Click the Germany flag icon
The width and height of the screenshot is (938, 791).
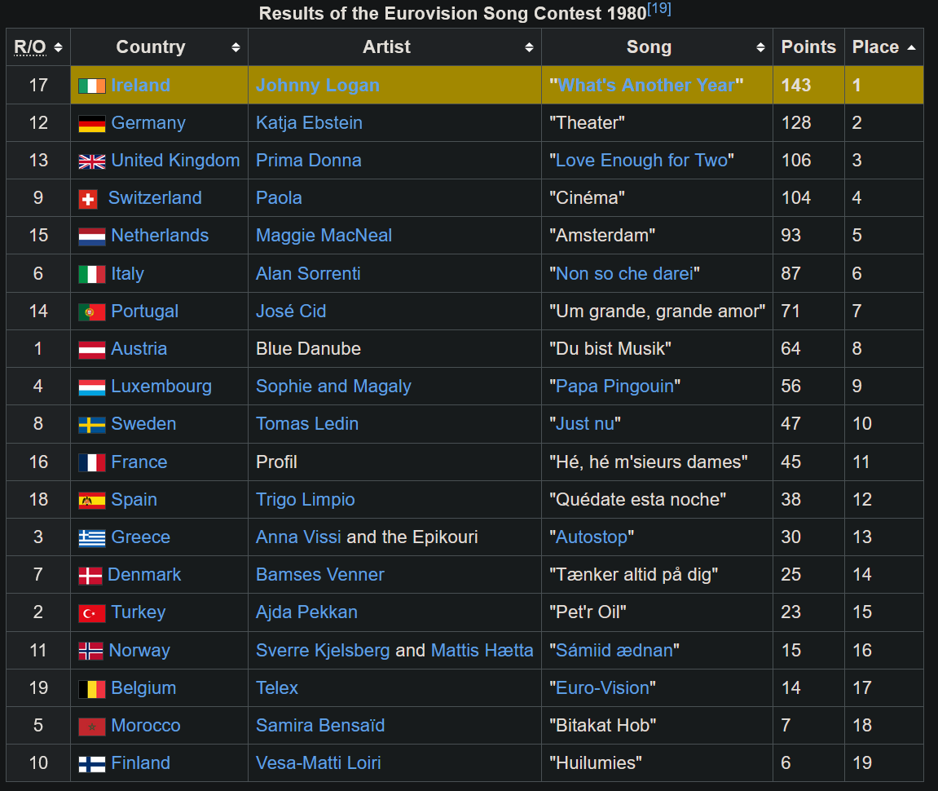pyautogui.click(x=91, y=124)
